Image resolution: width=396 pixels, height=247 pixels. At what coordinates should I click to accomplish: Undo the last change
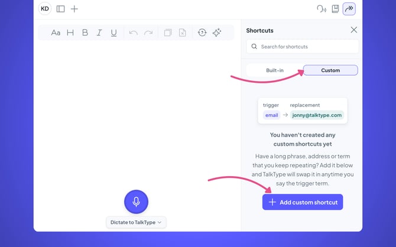point(134,32)
